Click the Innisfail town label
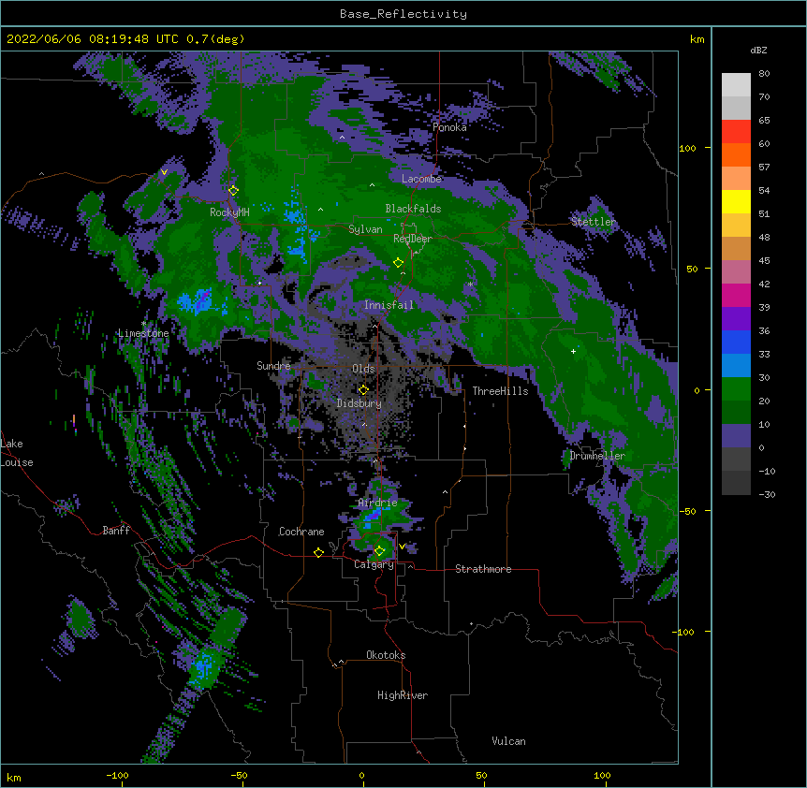 (389, 305)
